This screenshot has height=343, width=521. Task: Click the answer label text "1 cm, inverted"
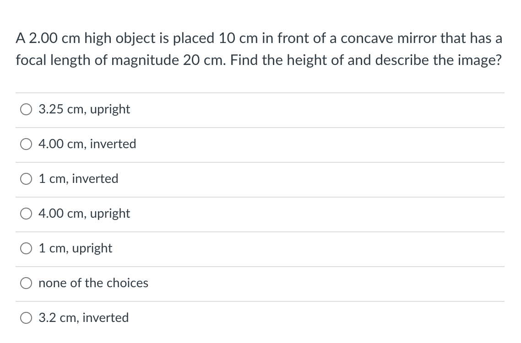78,179
